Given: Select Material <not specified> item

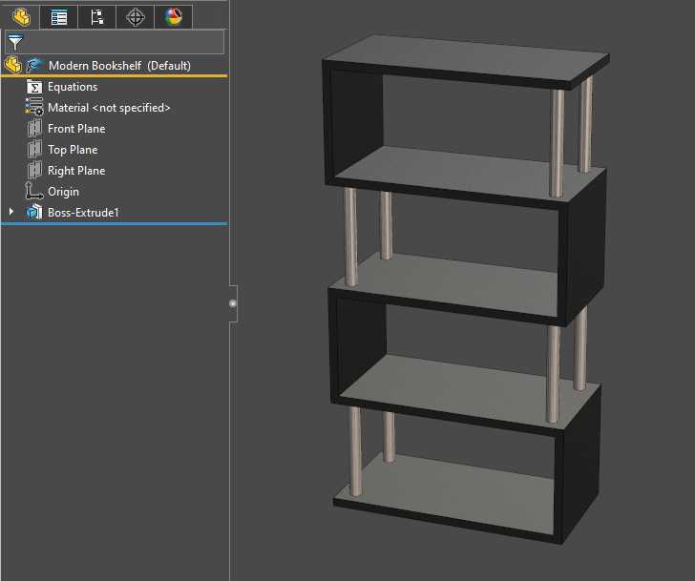Looking at the screenshot, I should point(109,108).
